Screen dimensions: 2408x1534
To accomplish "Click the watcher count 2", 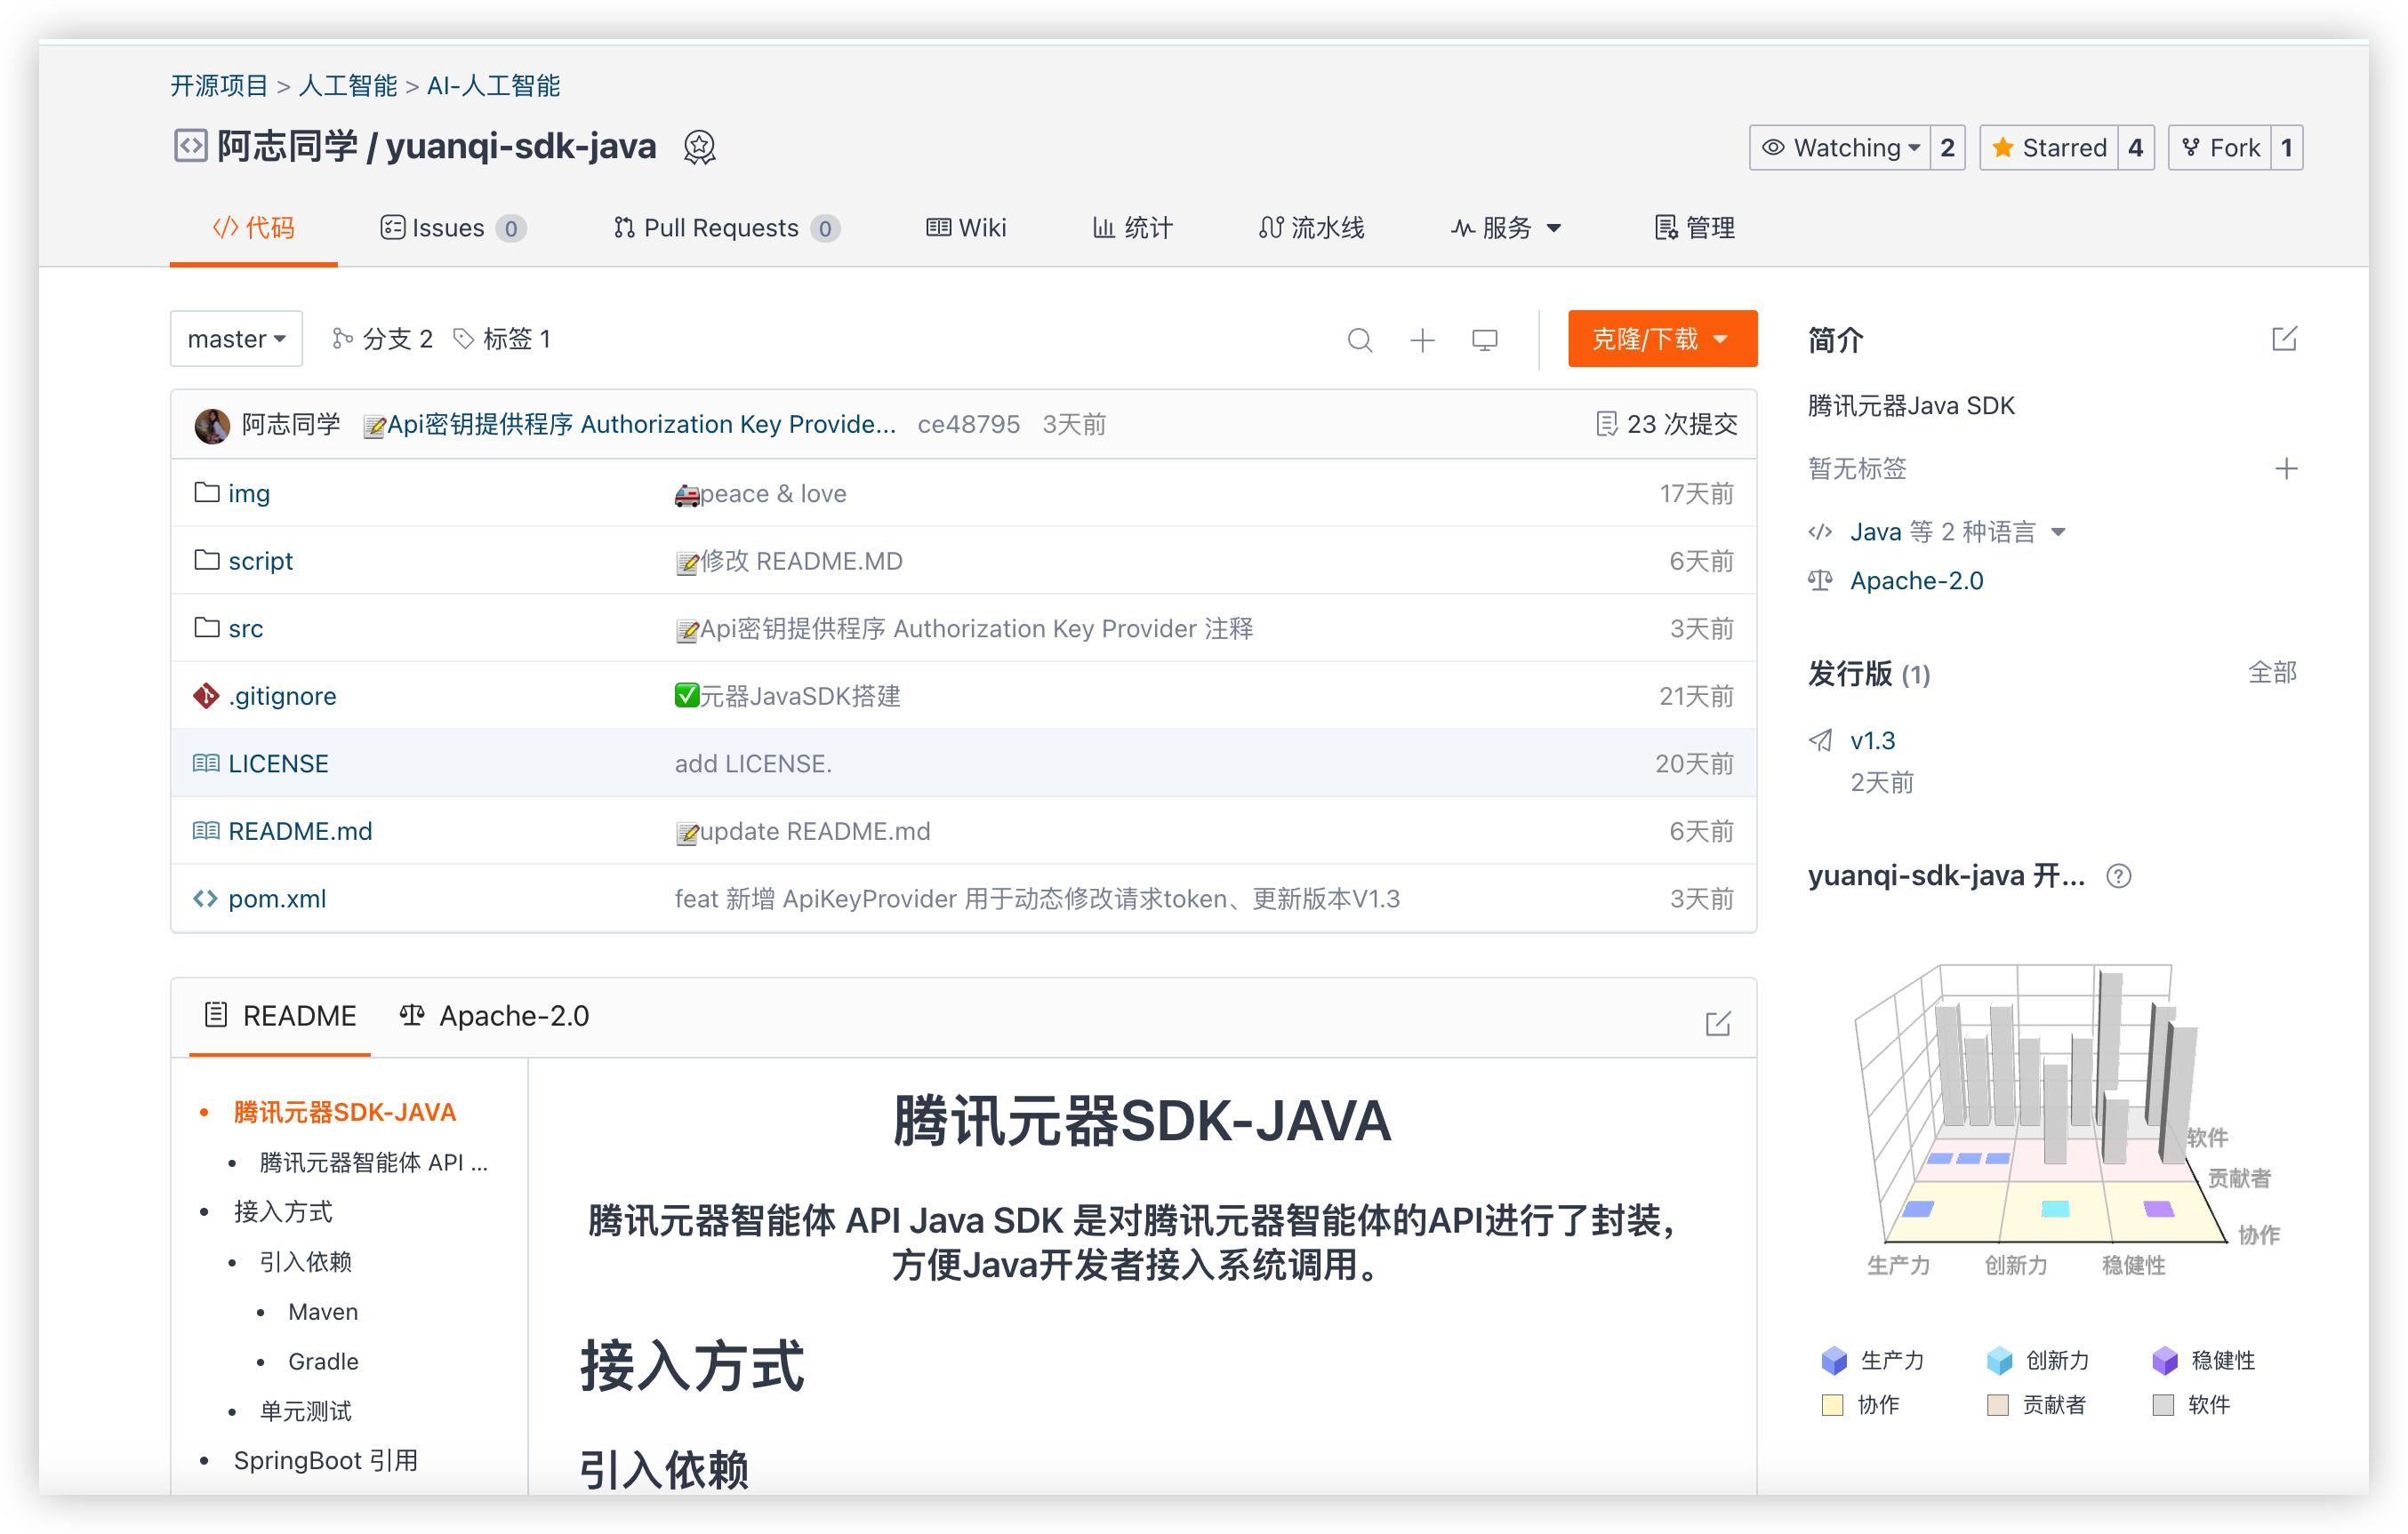I will pyautogui.click(x=1947, y=148).
